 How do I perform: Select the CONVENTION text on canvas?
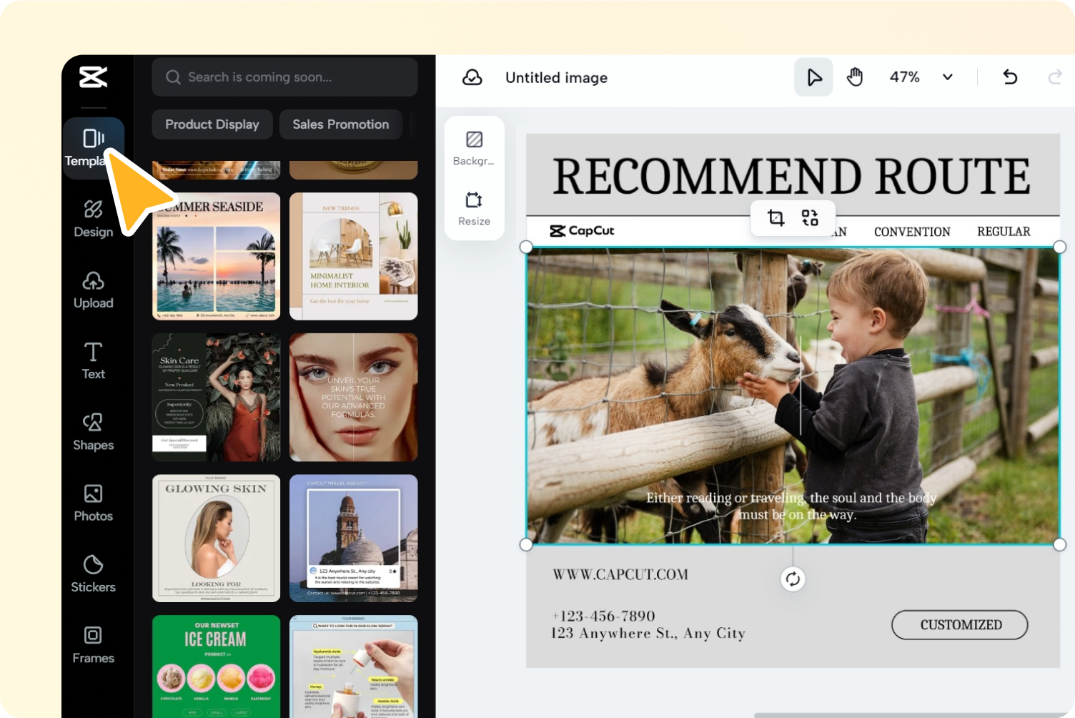tap(912, 232)
